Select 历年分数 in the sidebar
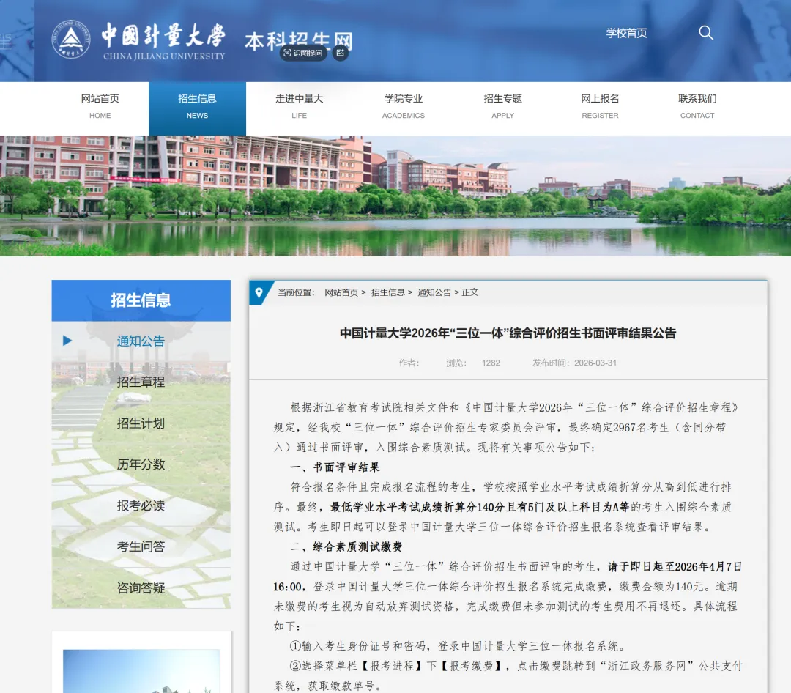 141,464
